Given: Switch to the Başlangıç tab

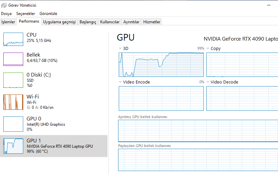Looking at the screenshot, I should click(x=88, y=22).
